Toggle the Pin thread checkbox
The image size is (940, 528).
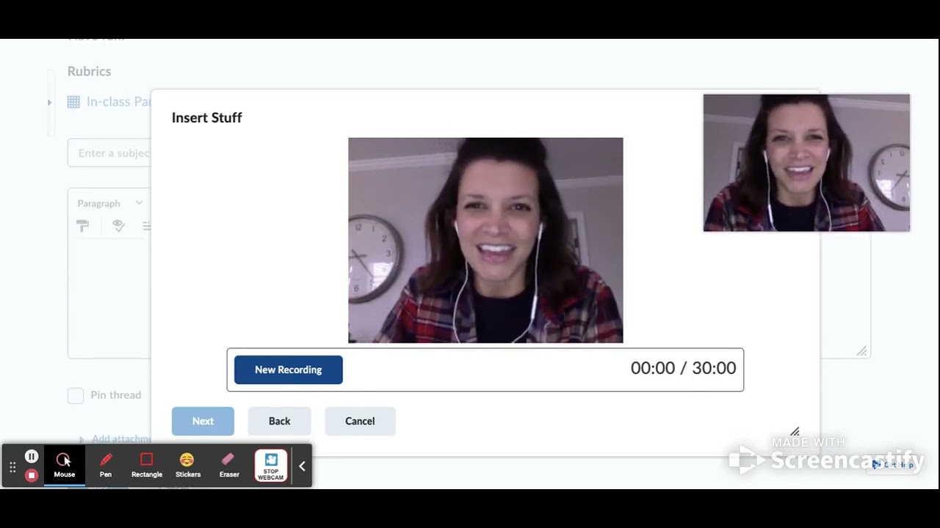[76, 395]
